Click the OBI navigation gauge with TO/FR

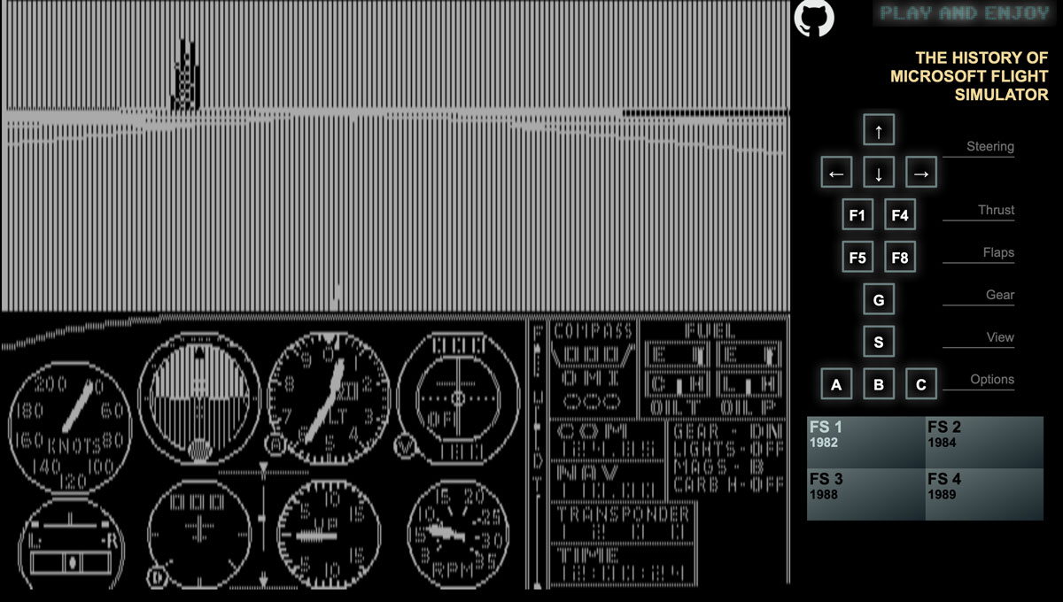point(458,397)
